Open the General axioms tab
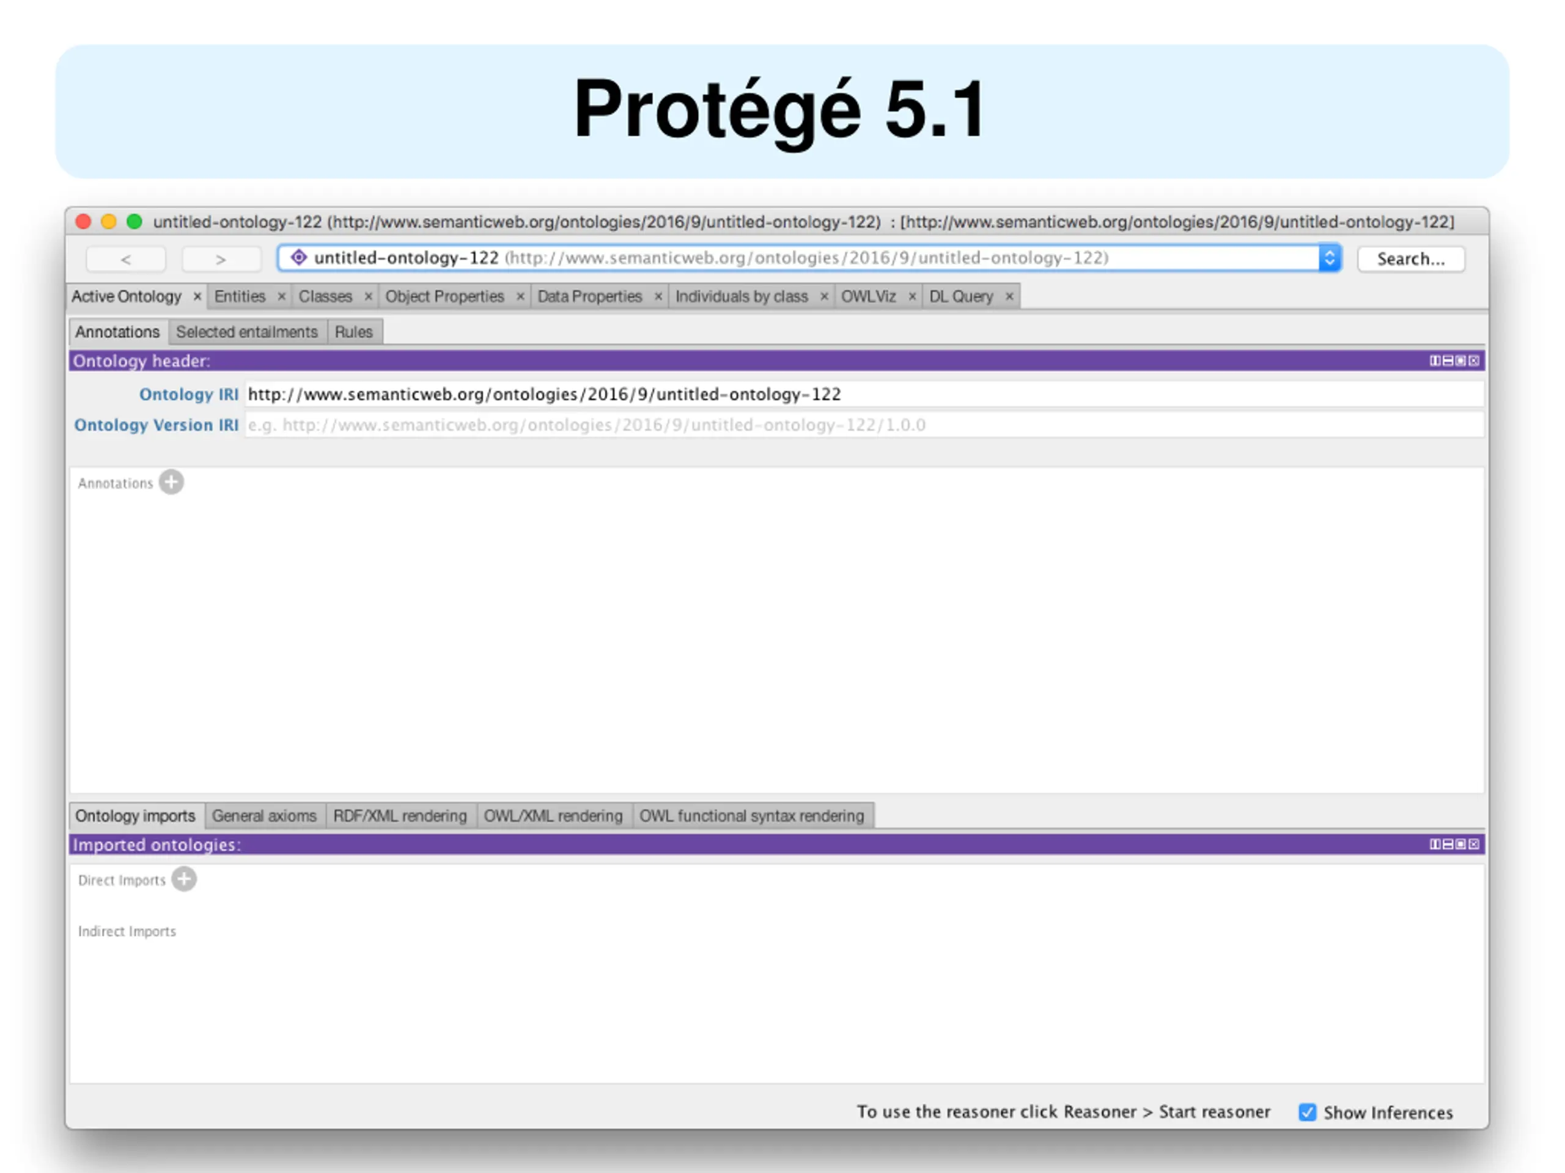This screenshot has width=1565, height=1173. [x=265, y=816]
